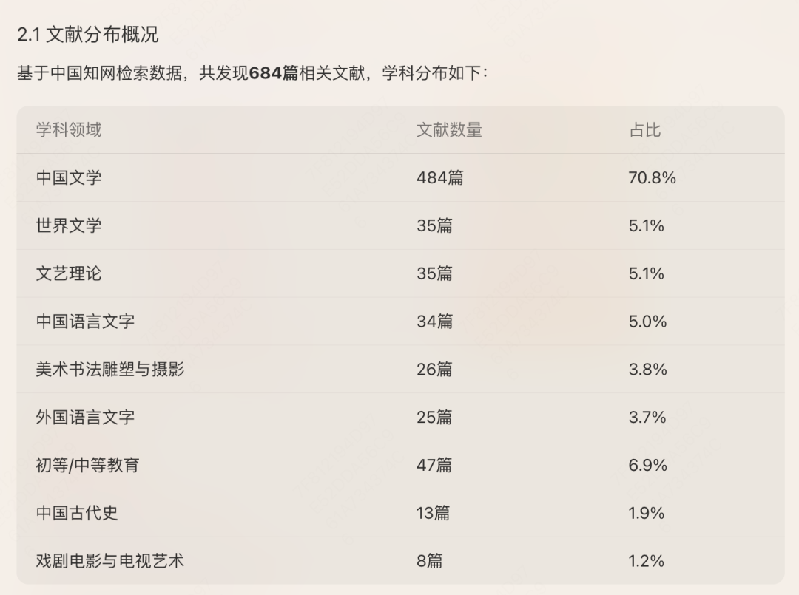Select the 文艺理论 row label
This screenshot has width=799, height=595.
69,273
